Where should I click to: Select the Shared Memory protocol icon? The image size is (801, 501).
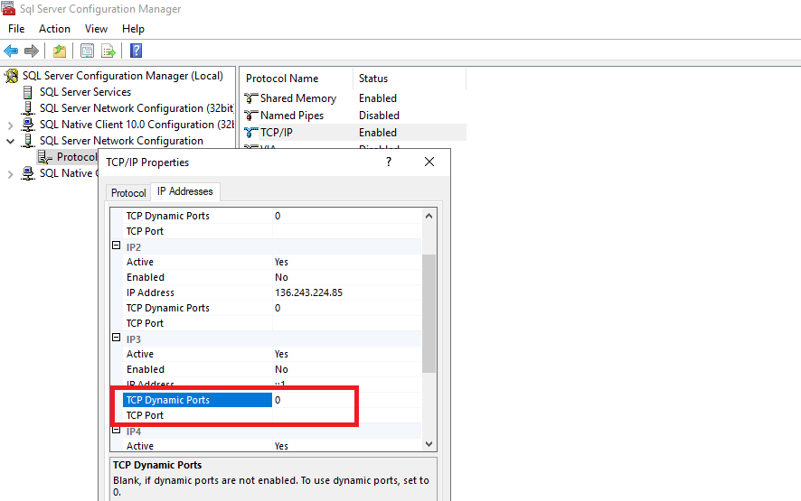click(251, 98)
